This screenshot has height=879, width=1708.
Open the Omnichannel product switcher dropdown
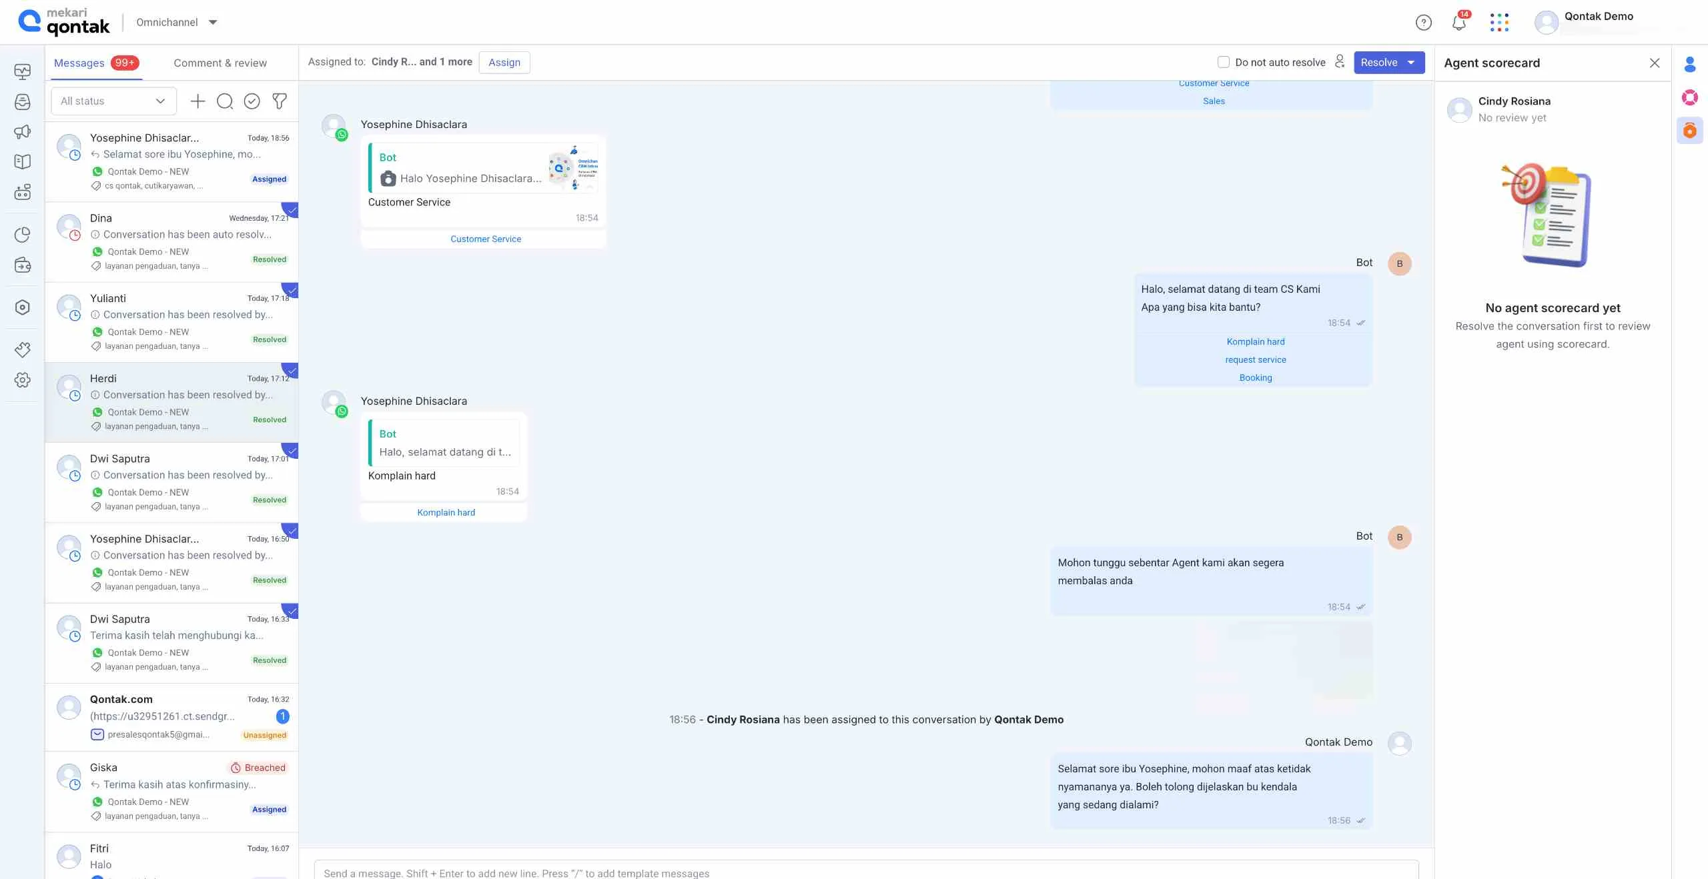175,22
